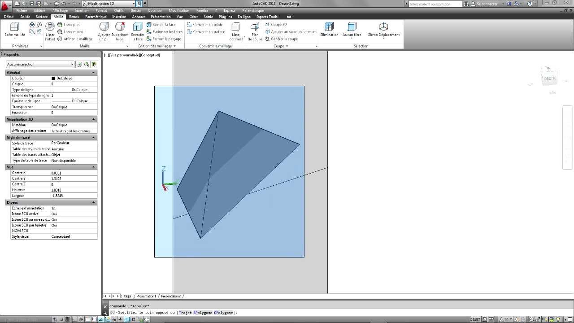Viewport: 574px width, 323px height.
Task: Click the Hauteur value 1.8318
Action: (74, 190)
